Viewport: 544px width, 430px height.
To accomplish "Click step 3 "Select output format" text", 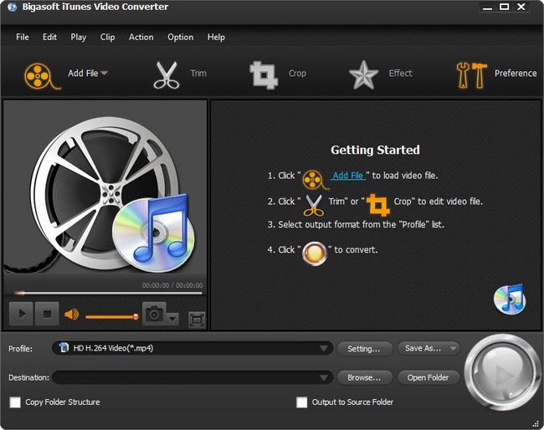I will click(356, 225).
